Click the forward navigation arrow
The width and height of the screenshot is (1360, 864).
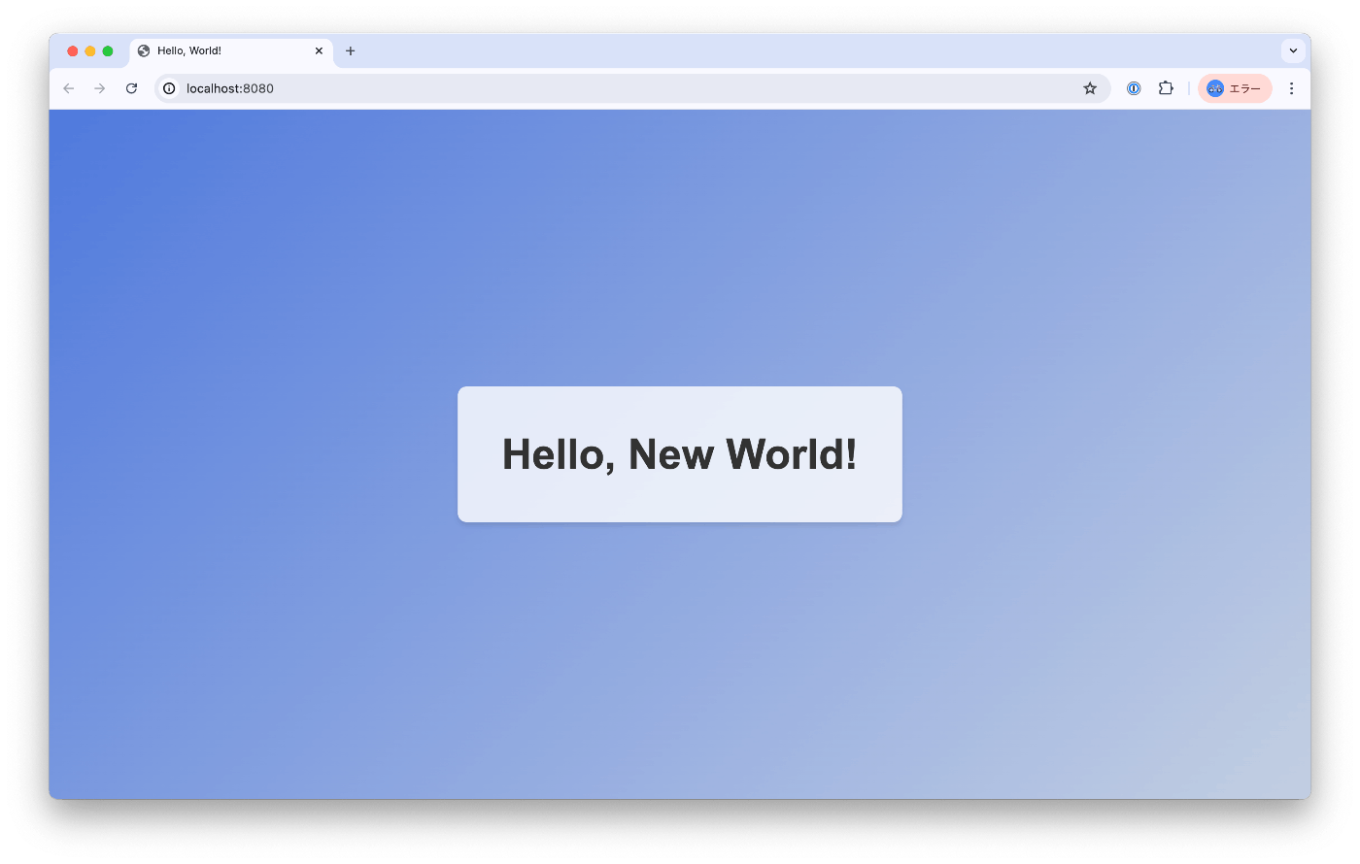pyautogui.click(x=100, y=88)
